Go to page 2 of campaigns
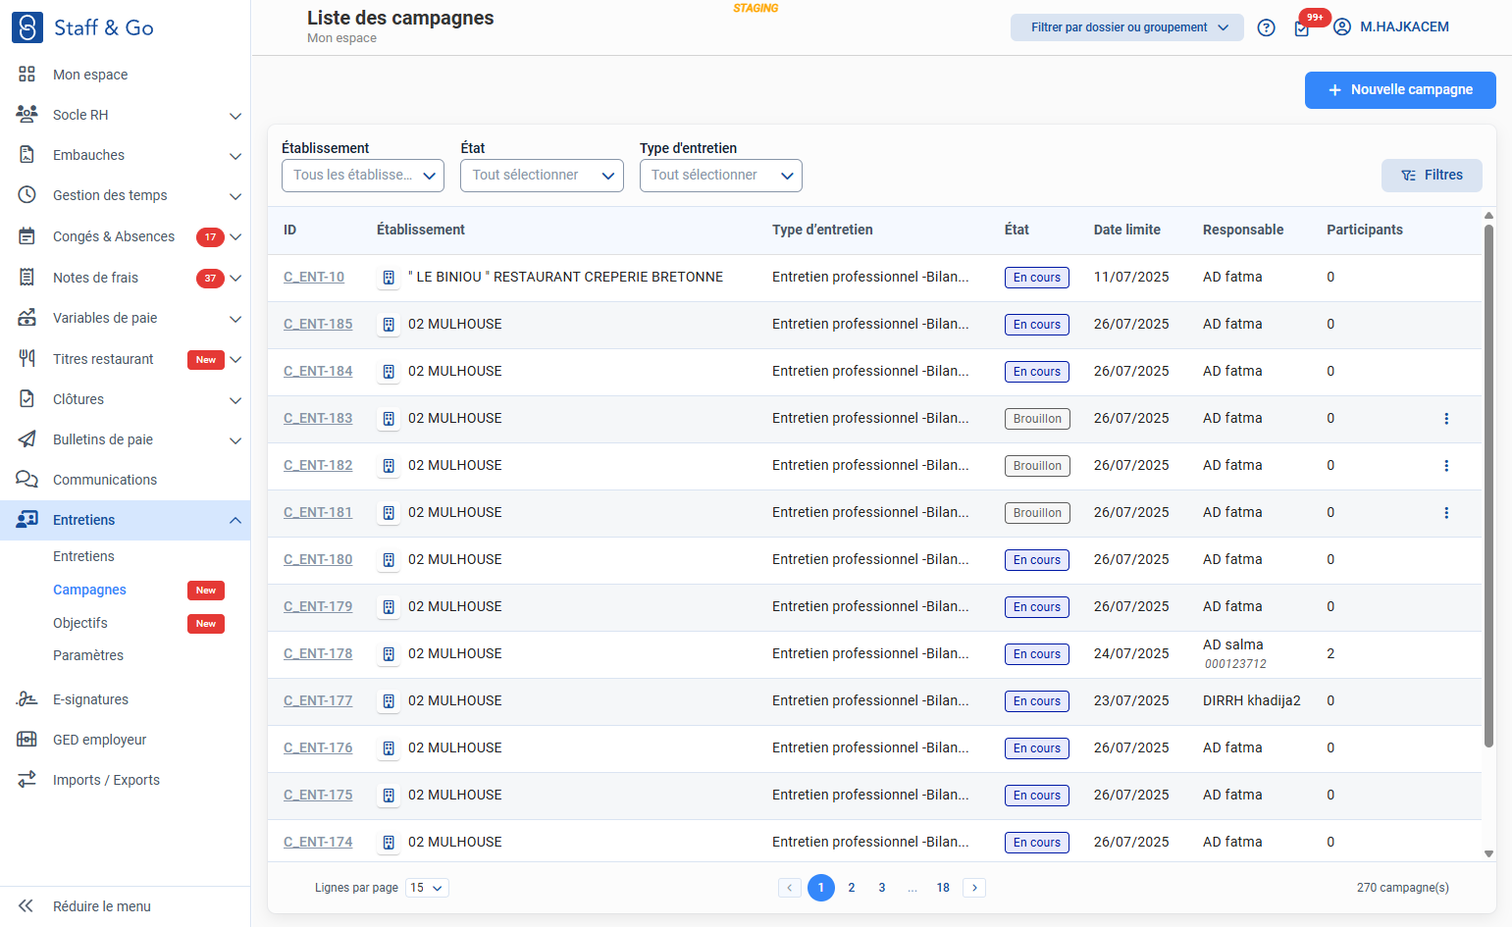Image resolution: width=1512 pixels, height=927 pixels. tap(852, 888)
